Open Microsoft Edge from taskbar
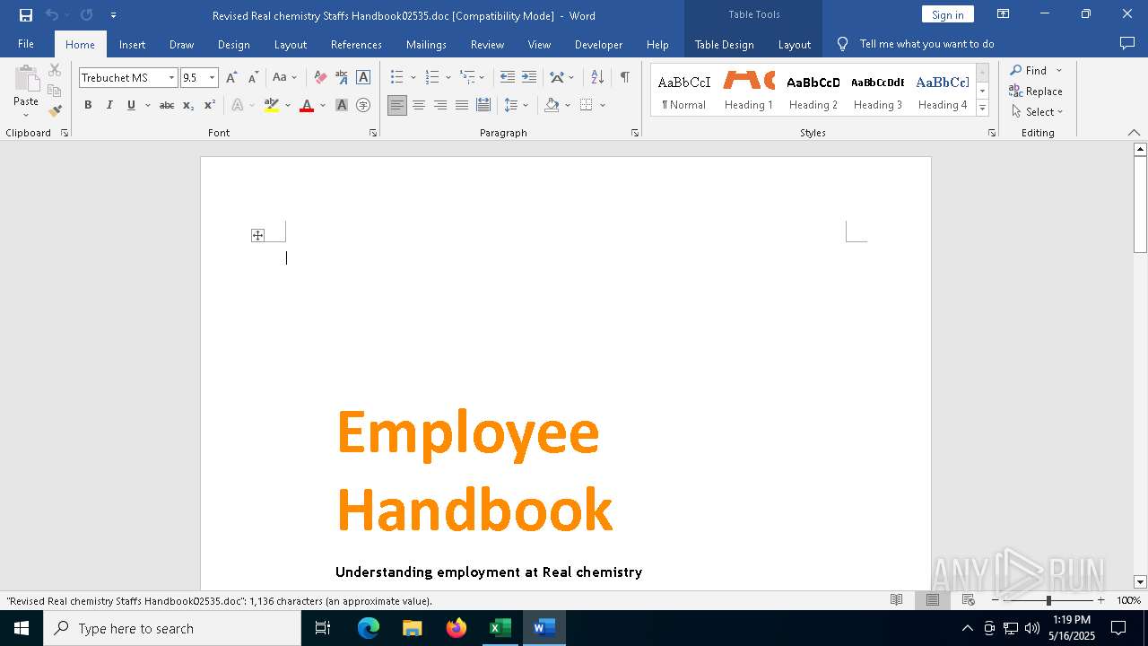The height and width of the screenshot is (646, 1148). point(369,628)
